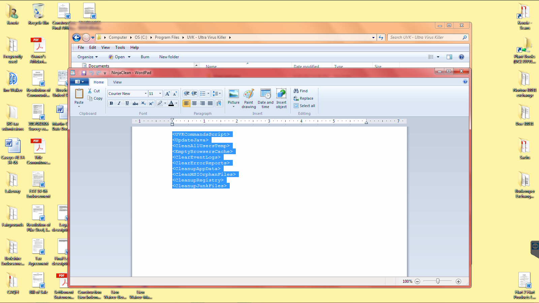Toggle Underline formatting
This screenshot has width=539, height=303.
tap(127, 103)
